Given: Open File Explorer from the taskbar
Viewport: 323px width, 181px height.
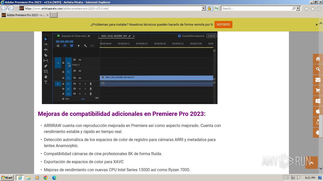Looking at the screenshot, I should [x=29, y=178].
